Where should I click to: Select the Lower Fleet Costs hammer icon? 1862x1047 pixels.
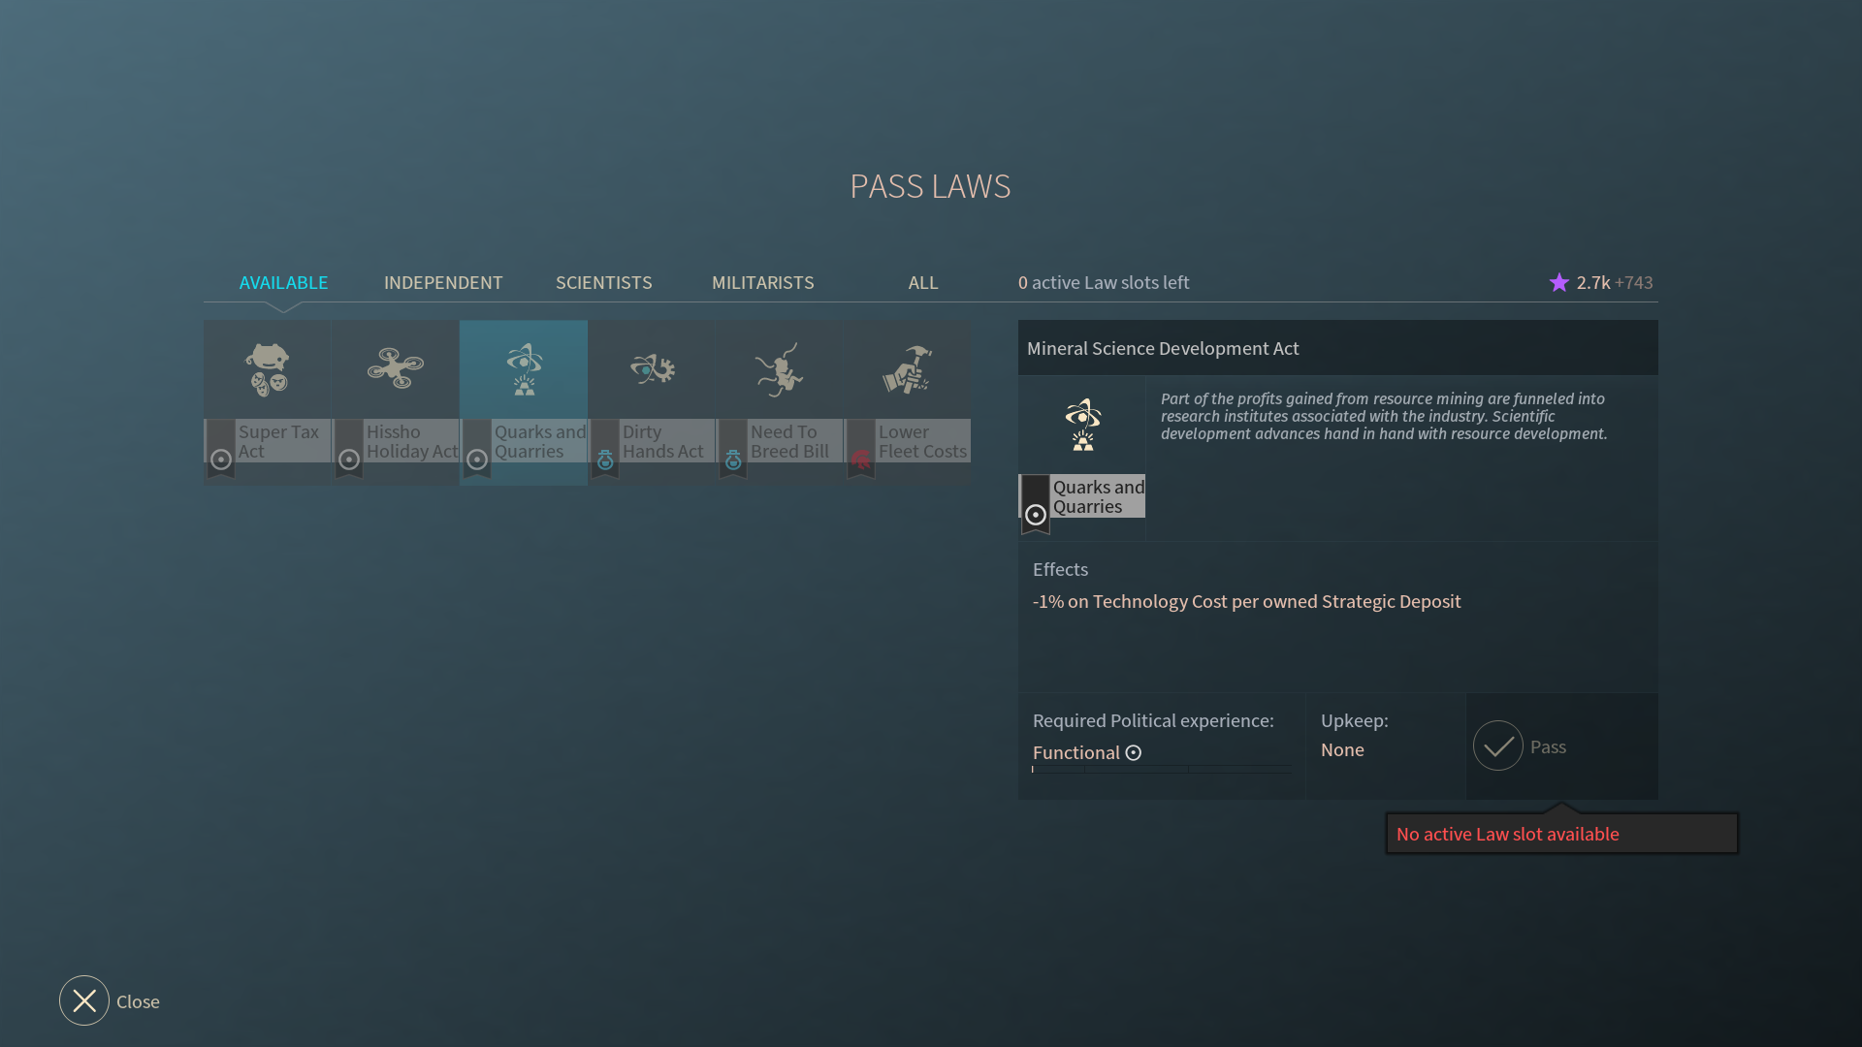click(908, 369)
